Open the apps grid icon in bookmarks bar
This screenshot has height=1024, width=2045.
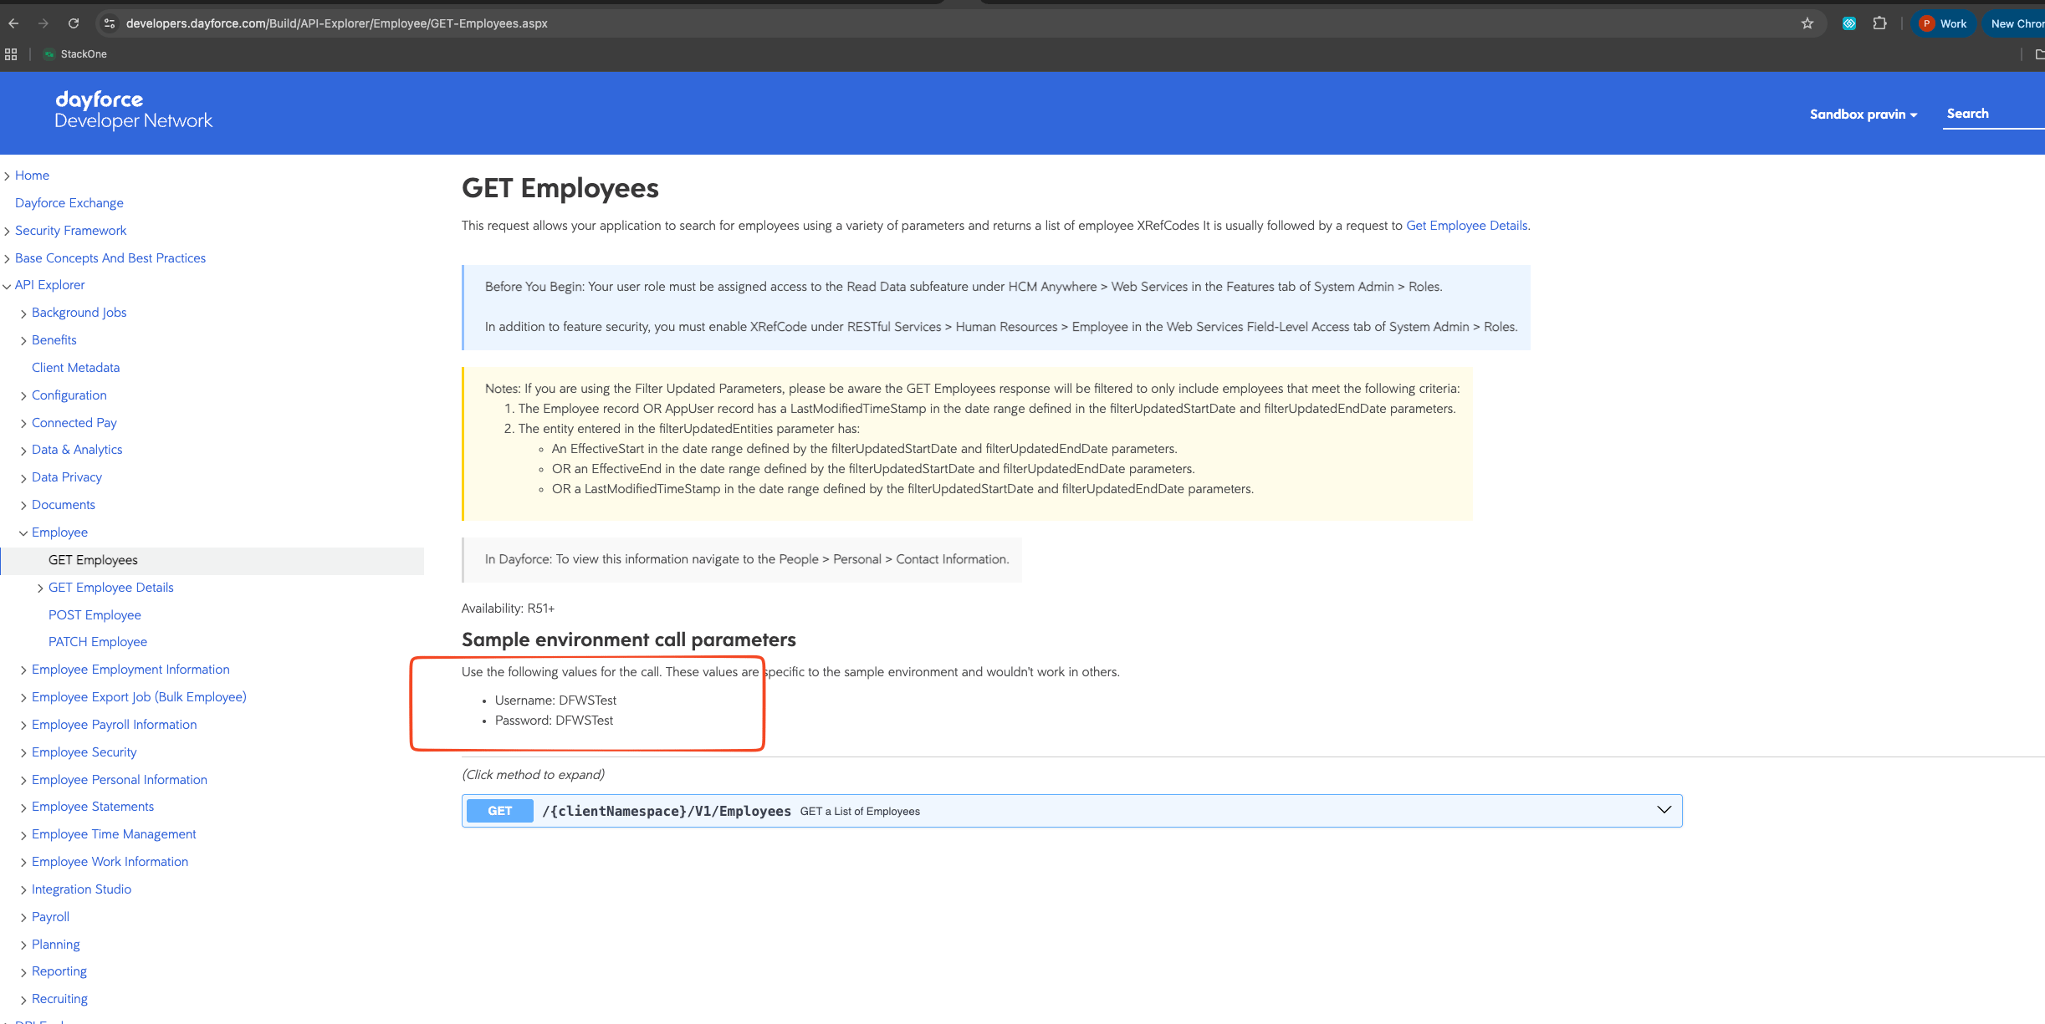click(x=11, y=54)
